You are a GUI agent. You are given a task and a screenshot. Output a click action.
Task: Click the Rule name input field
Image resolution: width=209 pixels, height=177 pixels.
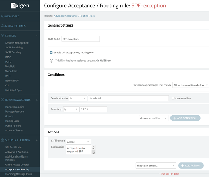(x=81, y=39)
